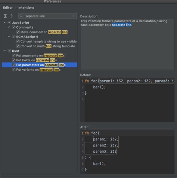Image resolution: width=177 pixels, height=178 pixels.
Task: Select the Comments group label
Action: (x=25, y=27)
